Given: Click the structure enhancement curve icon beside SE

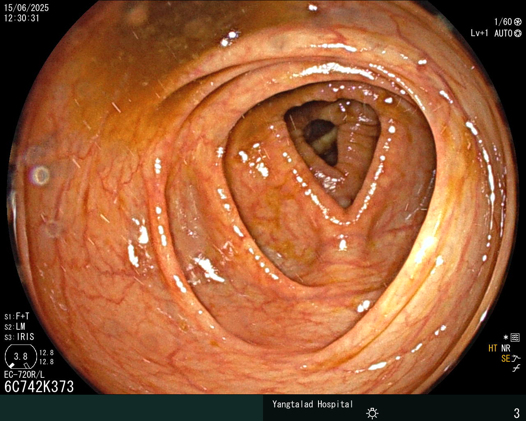Looking at the screenshot, I should (x=516, y=358).
